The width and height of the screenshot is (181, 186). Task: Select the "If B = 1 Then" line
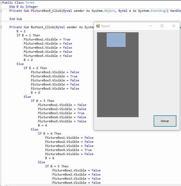tap(28, 35)
